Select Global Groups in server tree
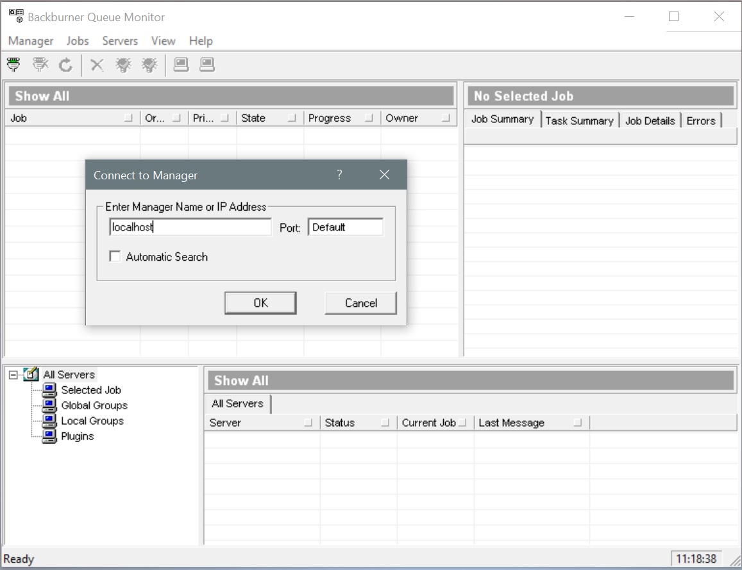 tap(94, 405)
